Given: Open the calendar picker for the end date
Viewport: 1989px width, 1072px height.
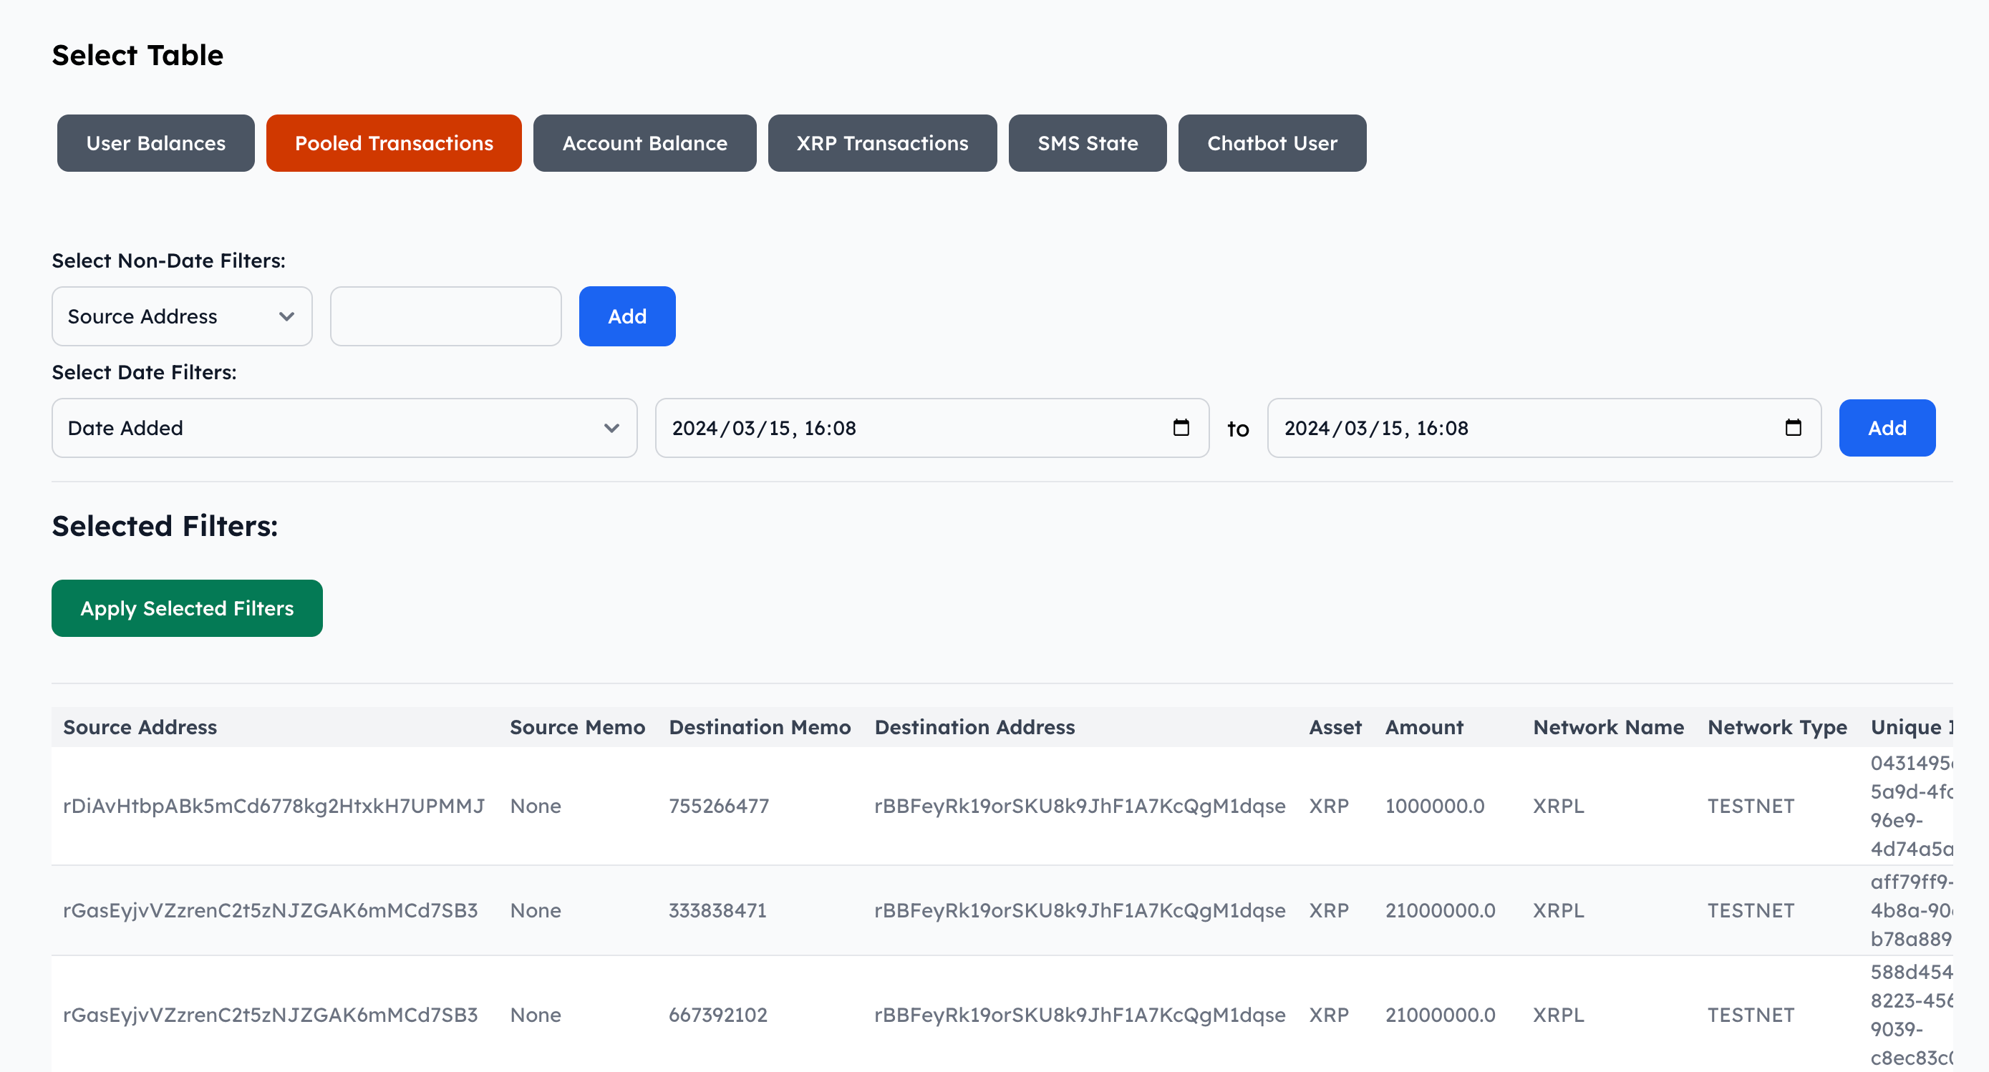Looking at the screenshot, I should 1794,427.
